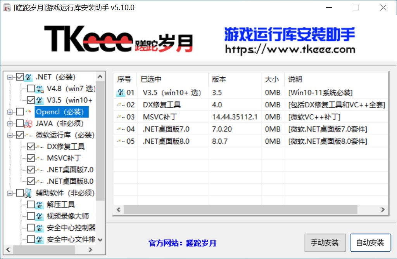Click the 辅助软件 category icon
This screenshot has width=397, height=259.
click(x=28, y=193)
